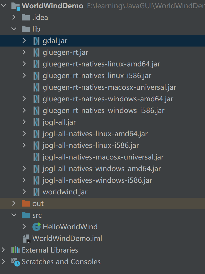The image size is (205, 274).
Task: Expand the External Libraries node
Action: tap(3, 250)
